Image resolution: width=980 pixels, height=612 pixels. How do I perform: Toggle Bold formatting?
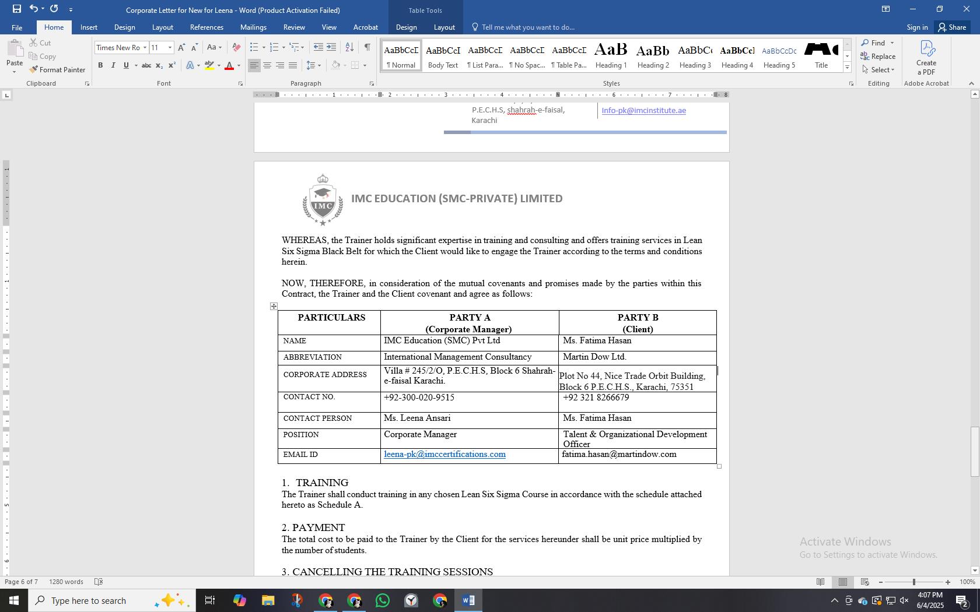point(100,65)
